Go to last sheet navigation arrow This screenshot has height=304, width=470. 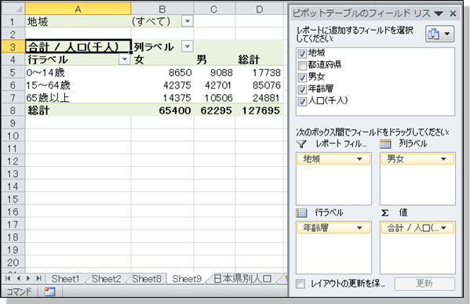click(38, 279)
